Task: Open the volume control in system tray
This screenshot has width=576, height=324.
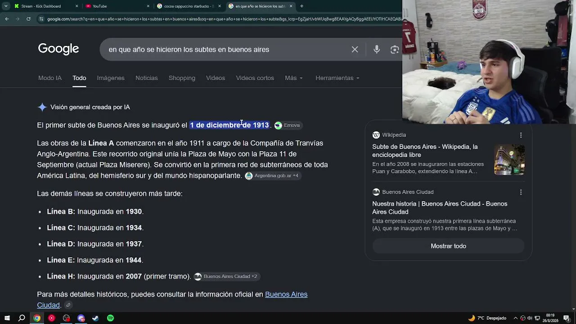Action: [530, 318]
